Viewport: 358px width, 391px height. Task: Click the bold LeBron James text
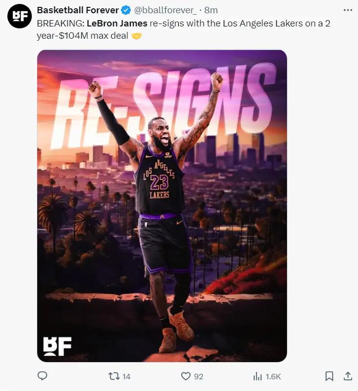(x=117, y=24)
